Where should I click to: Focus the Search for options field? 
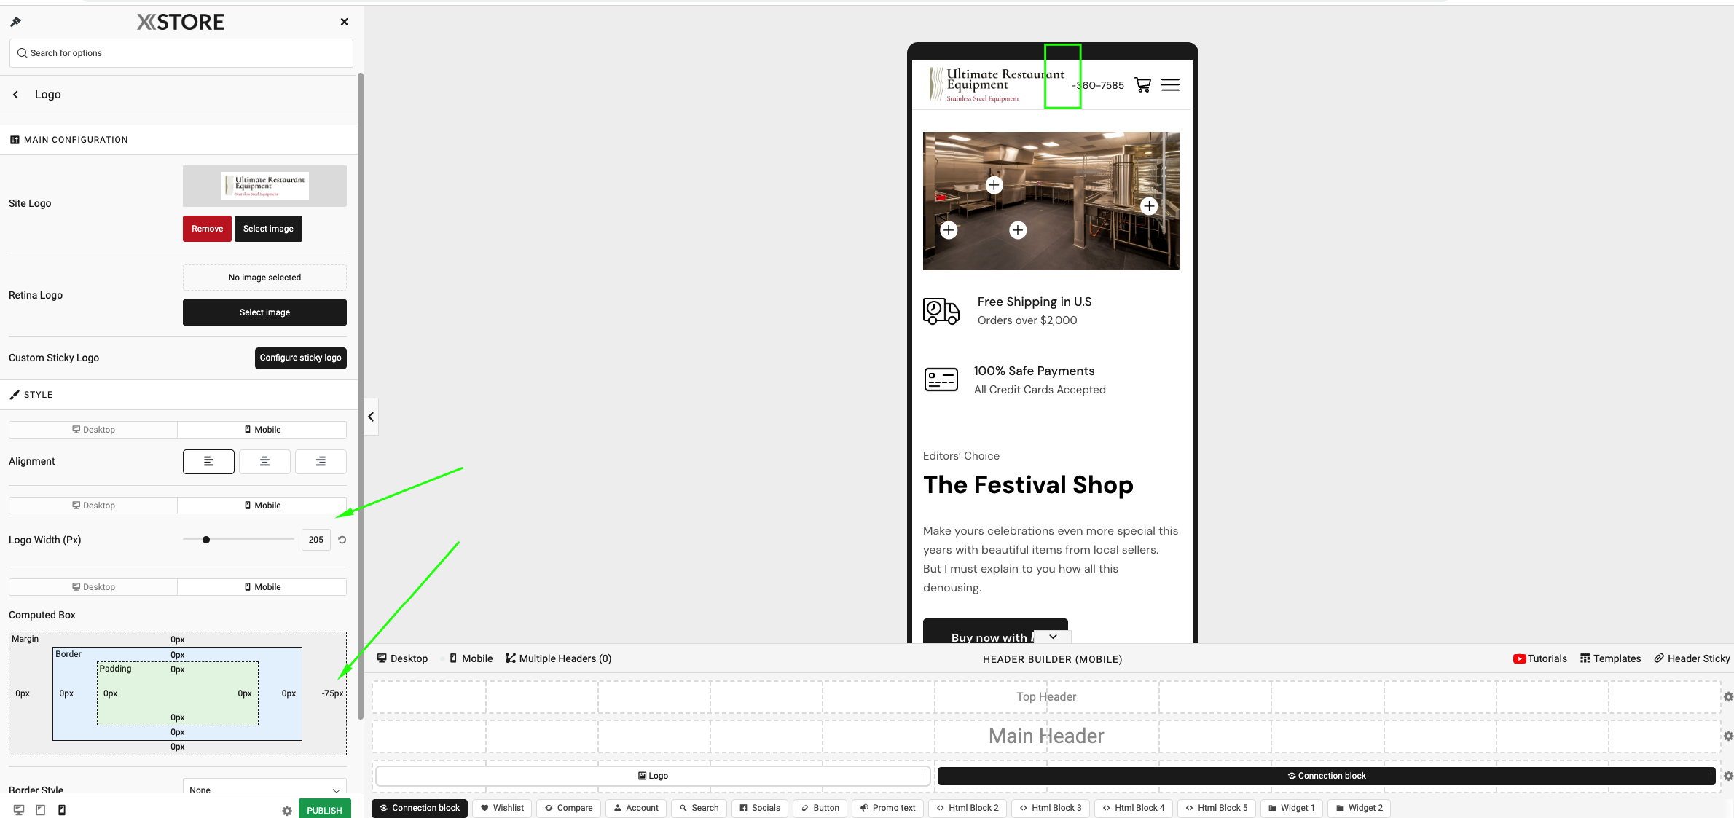[181, 53]
